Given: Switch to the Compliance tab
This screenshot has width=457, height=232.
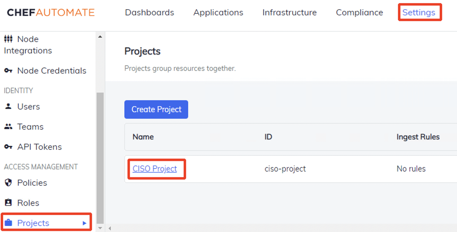Looking at the screenshot, I should (x=359, y=13).
